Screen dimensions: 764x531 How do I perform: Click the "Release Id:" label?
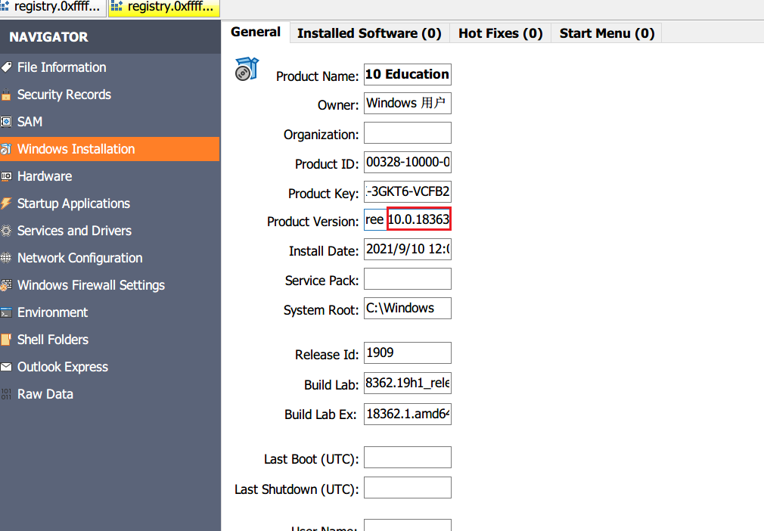pyautogui.click(x=327, y=355)
